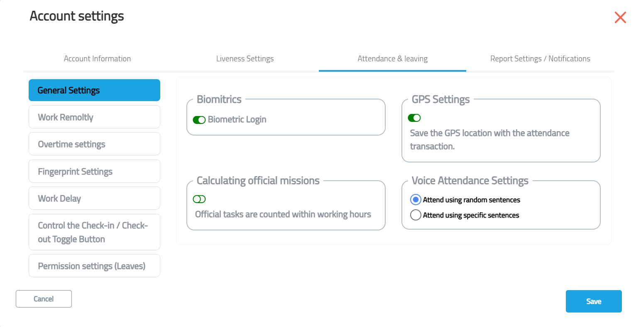636x327 pixels.
Task: Open Permission settings (Leaves) section
Action: (94, 266)
